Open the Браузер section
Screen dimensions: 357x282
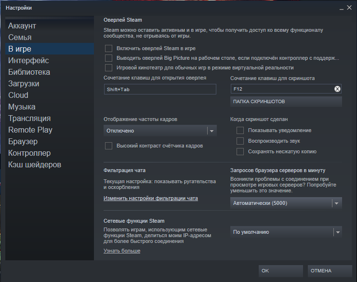coord(50,141)
